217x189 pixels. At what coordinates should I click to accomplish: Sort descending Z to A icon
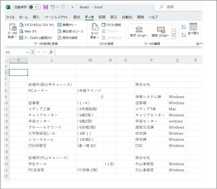coord(183,34)
